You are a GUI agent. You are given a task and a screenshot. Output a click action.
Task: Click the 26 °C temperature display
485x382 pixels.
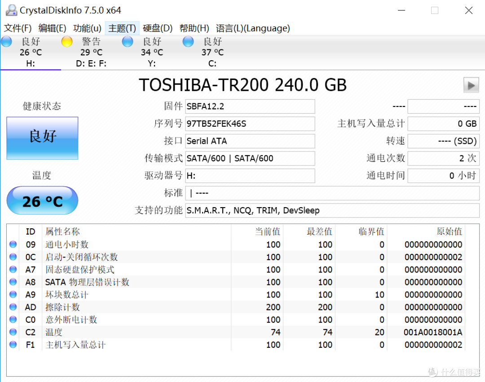click(x=42, y=200)
